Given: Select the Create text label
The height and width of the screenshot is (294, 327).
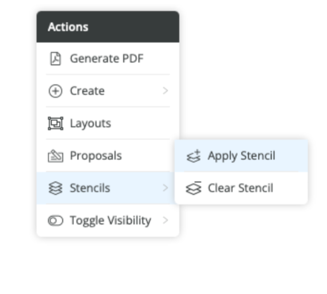Looking at the screenshot, I should coord(87,91).
